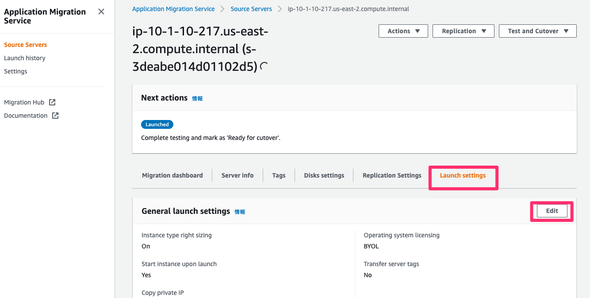The width and height of the screenshot is (590, 298).
Task: Open the Documentation link
Action: click(26, 116)
